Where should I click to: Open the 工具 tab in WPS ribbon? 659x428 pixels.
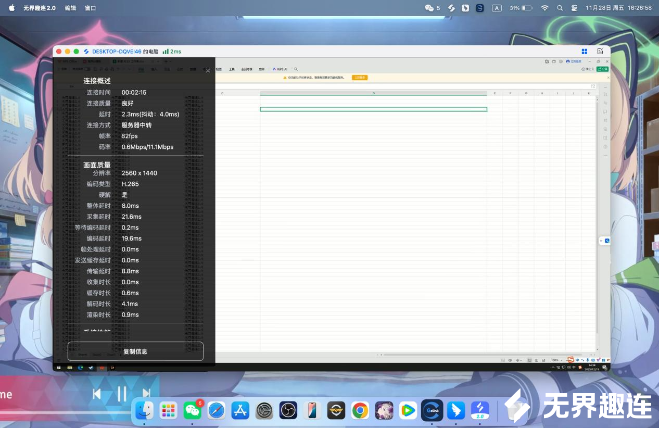pos(232,69)
